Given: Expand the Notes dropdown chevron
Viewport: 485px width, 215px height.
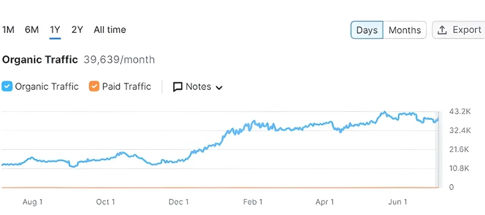Looking at the screenshot, I should coord(219,87).
